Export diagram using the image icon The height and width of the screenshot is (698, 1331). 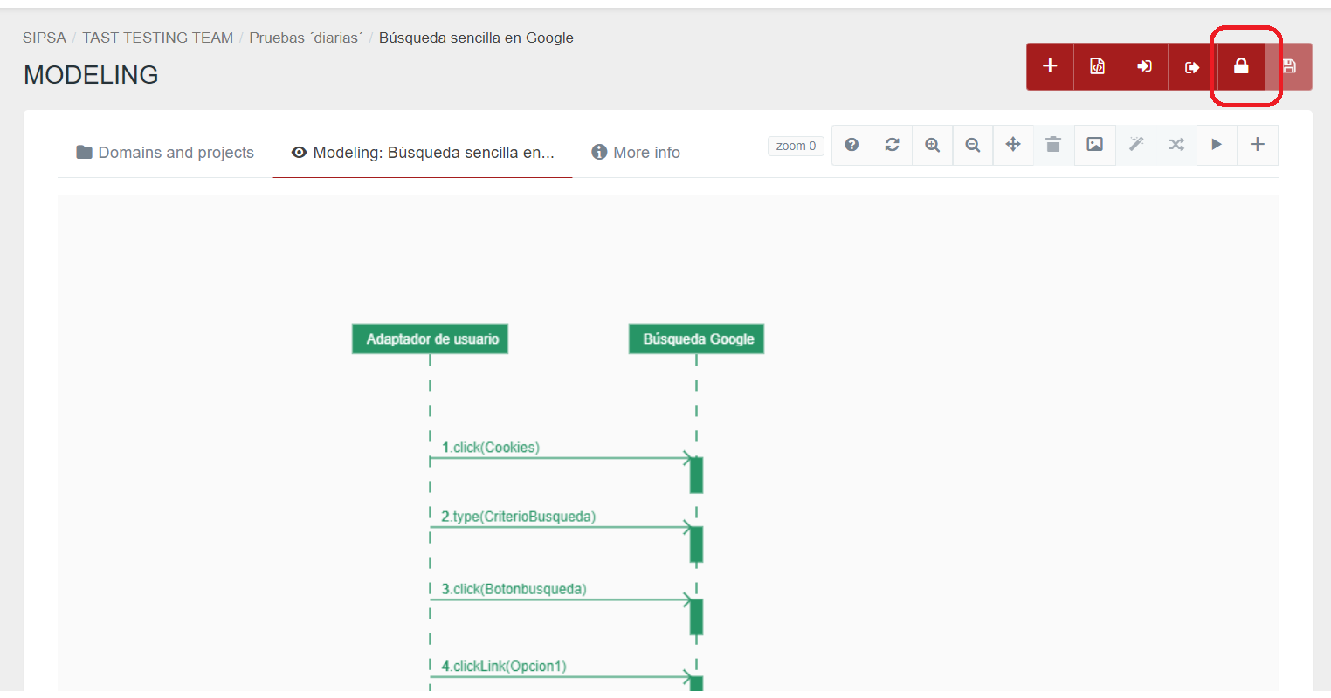[1094, 145]
